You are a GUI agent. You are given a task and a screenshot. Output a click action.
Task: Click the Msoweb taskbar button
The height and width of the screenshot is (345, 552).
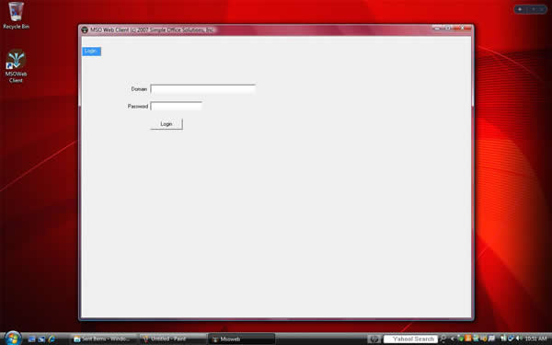tap(241, 339)
